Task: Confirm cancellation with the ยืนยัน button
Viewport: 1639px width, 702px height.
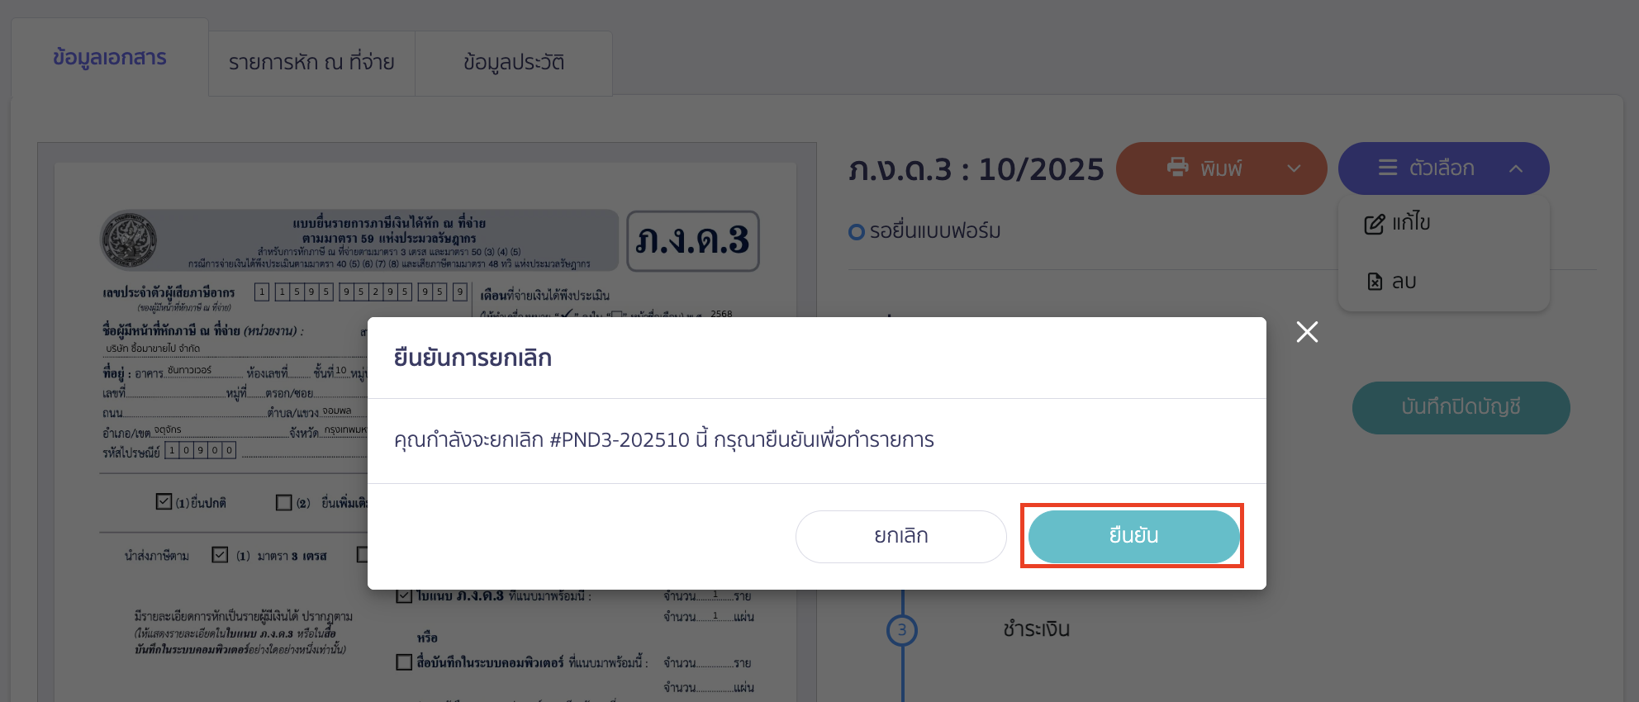Action: click(1132, 535)
